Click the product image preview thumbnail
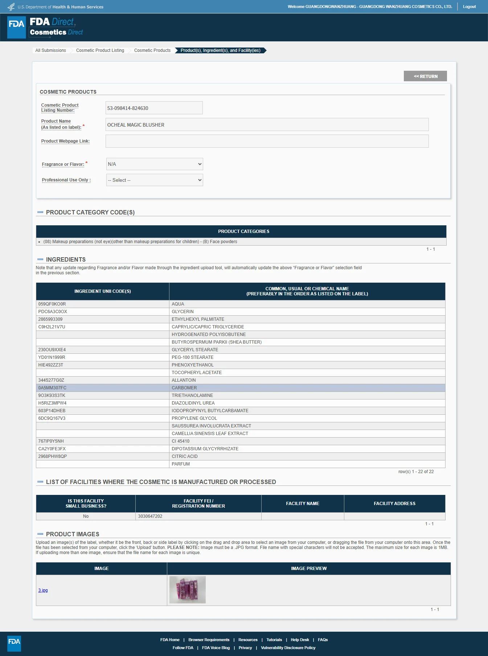This screenshot has width=488, height=656. [188, 590]
